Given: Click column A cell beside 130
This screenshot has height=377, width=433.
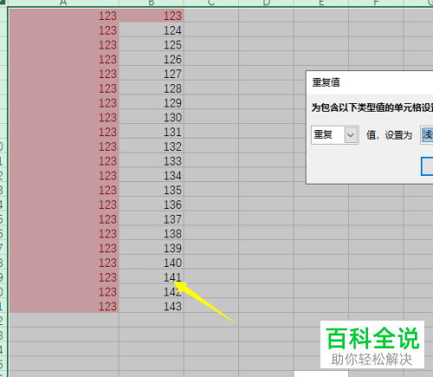Looking at the screenshot, I should click(x=64, y=117).
